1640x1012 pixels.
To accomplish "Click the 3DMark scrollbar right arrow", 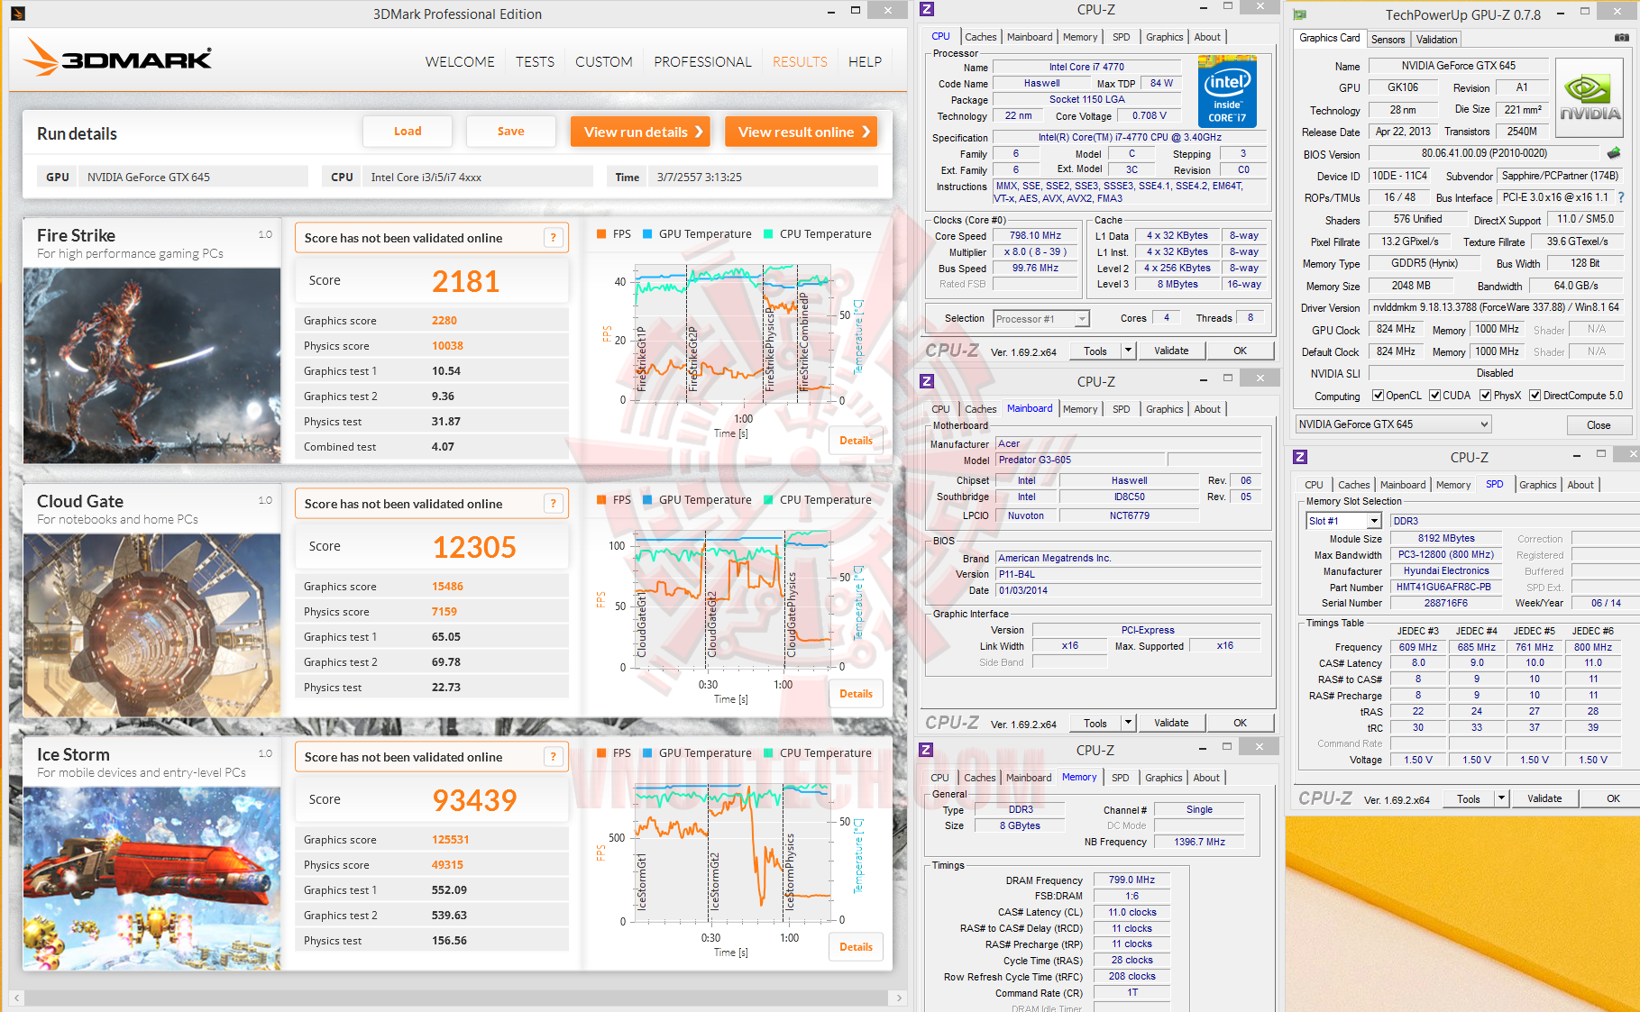I will [x=899, y=998].
